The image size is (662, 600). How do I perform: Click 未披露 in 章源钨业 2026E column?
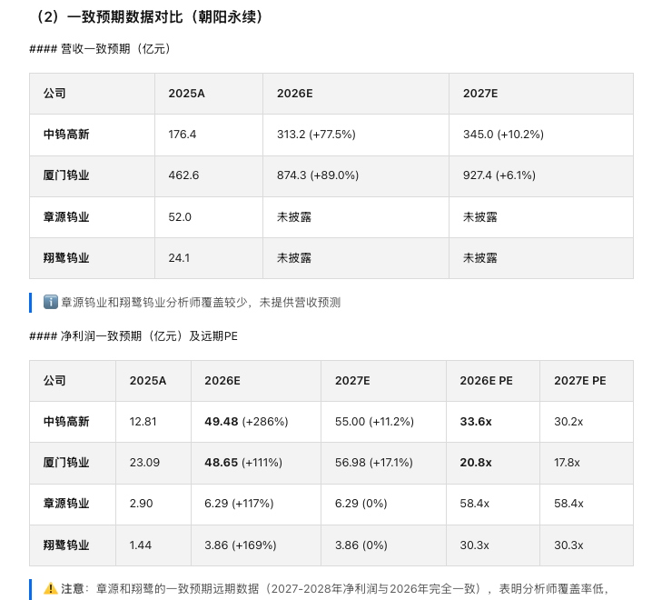(x=294, y=217)
